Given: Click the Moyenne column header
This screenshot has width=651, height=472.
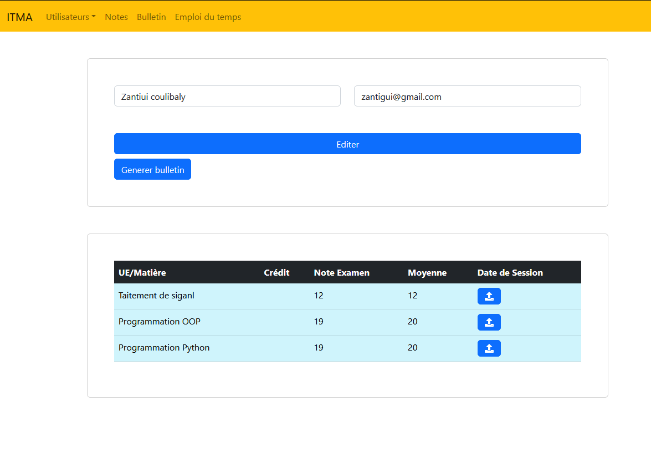Looking at the screenshot, I should click(427, 272).
